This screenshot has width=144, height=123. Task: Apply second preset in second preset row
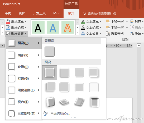(64, 87)
